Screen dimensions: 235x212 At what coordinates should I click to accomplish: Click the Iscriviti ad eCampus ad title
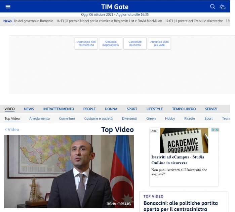[x=178, y=160]
